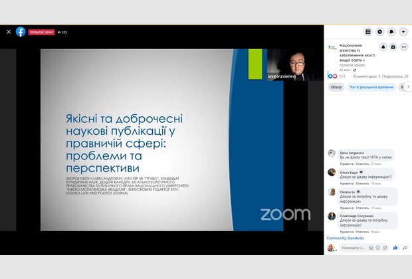The image size is (412, 279).
Task: Switch to the 'Обзор' tab
Action: [x=336, y=87]
